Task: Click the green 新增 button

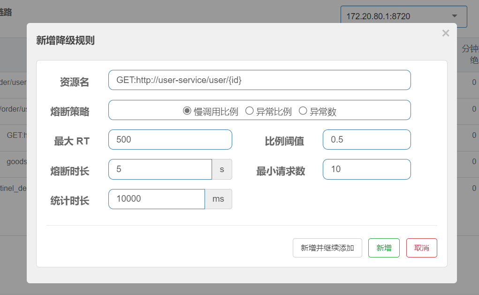Action: pos(384,248)
